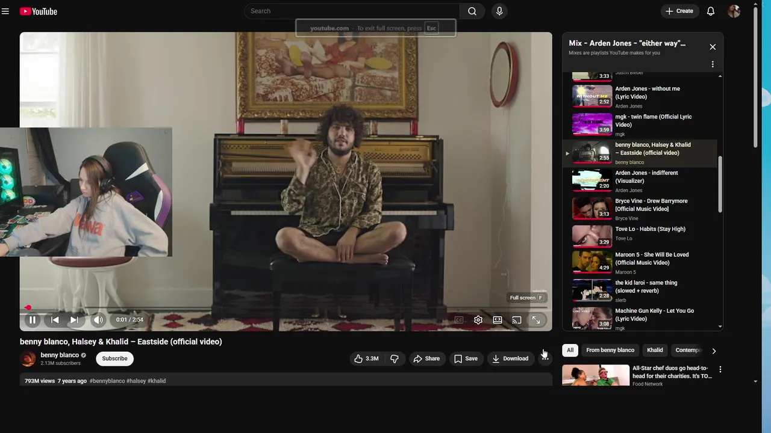The width and height of the screenshot is (771, 433).
Task: Open the benny blanco channel avatar
Action: coord(28,358)
